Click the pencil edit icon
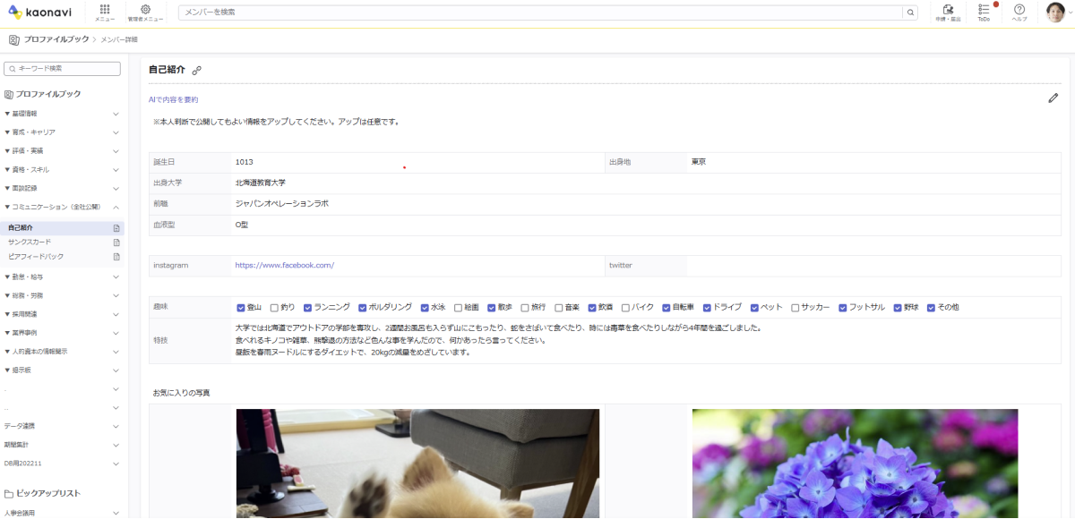Viewport: 1075px width, 519px height. click(x=1053, y=98)
